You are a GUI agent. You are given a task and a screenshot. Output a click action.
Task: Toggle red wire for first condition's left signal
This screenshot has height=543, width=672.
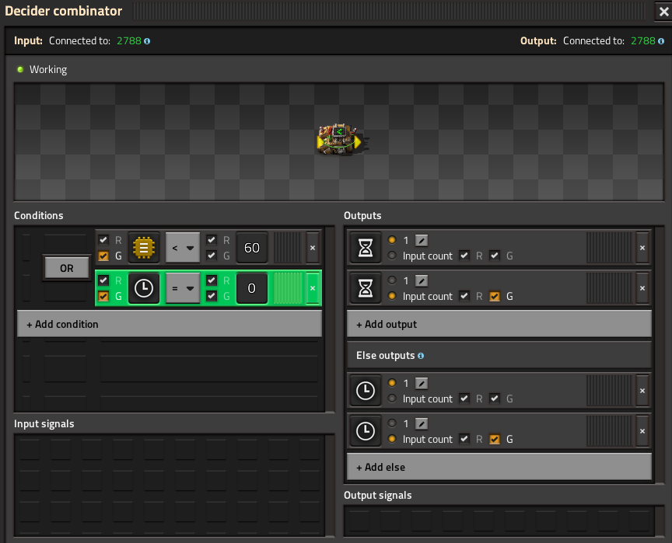click(x=103, y=240)
